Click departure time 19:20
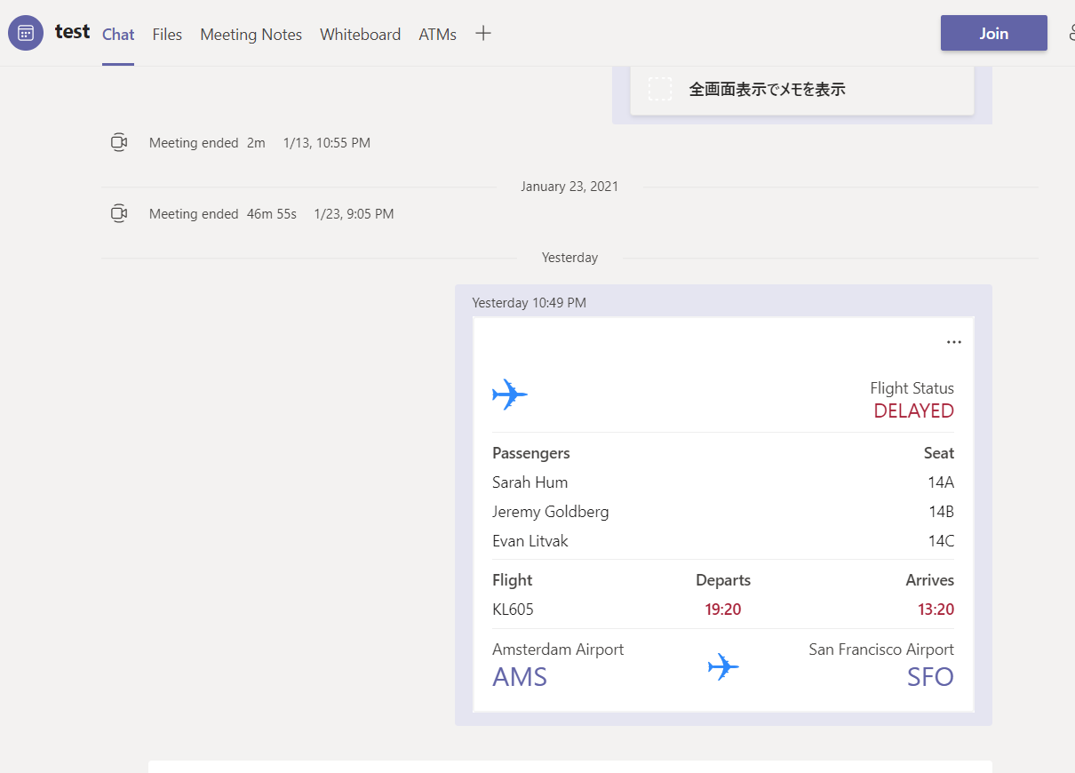Image resolution: width=1075 pixels, height=773 pixels. pos(723,610)
